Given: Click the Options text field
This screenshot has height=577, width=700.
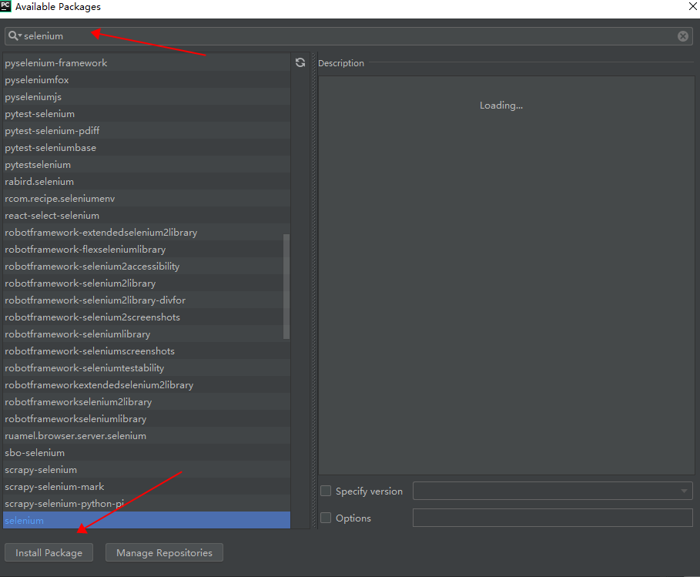Looking at the screenshot, I should pyautogui.click(x=553, y=518).
